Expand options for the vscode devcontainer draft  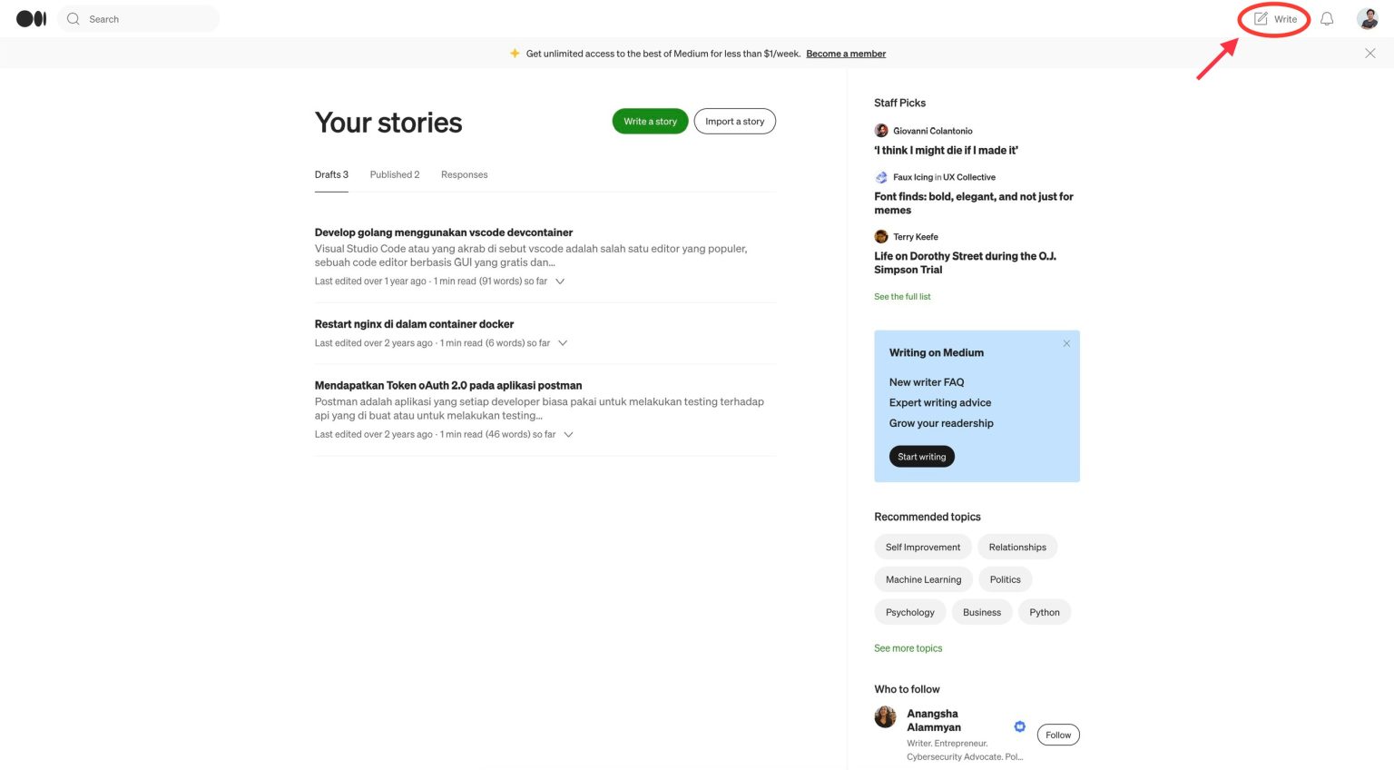point(560,281)
